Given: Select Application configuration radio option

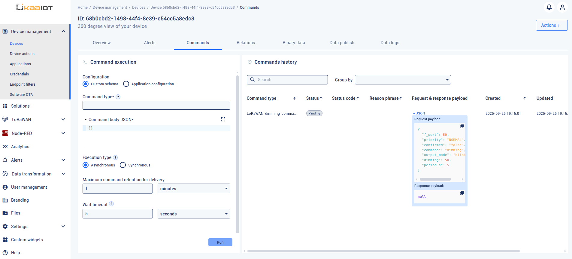Looking at the screenshot, I should coord(126,84).
